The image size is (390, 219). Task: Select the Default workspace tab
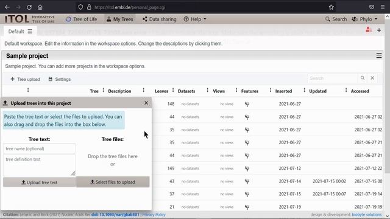[16, 32]
